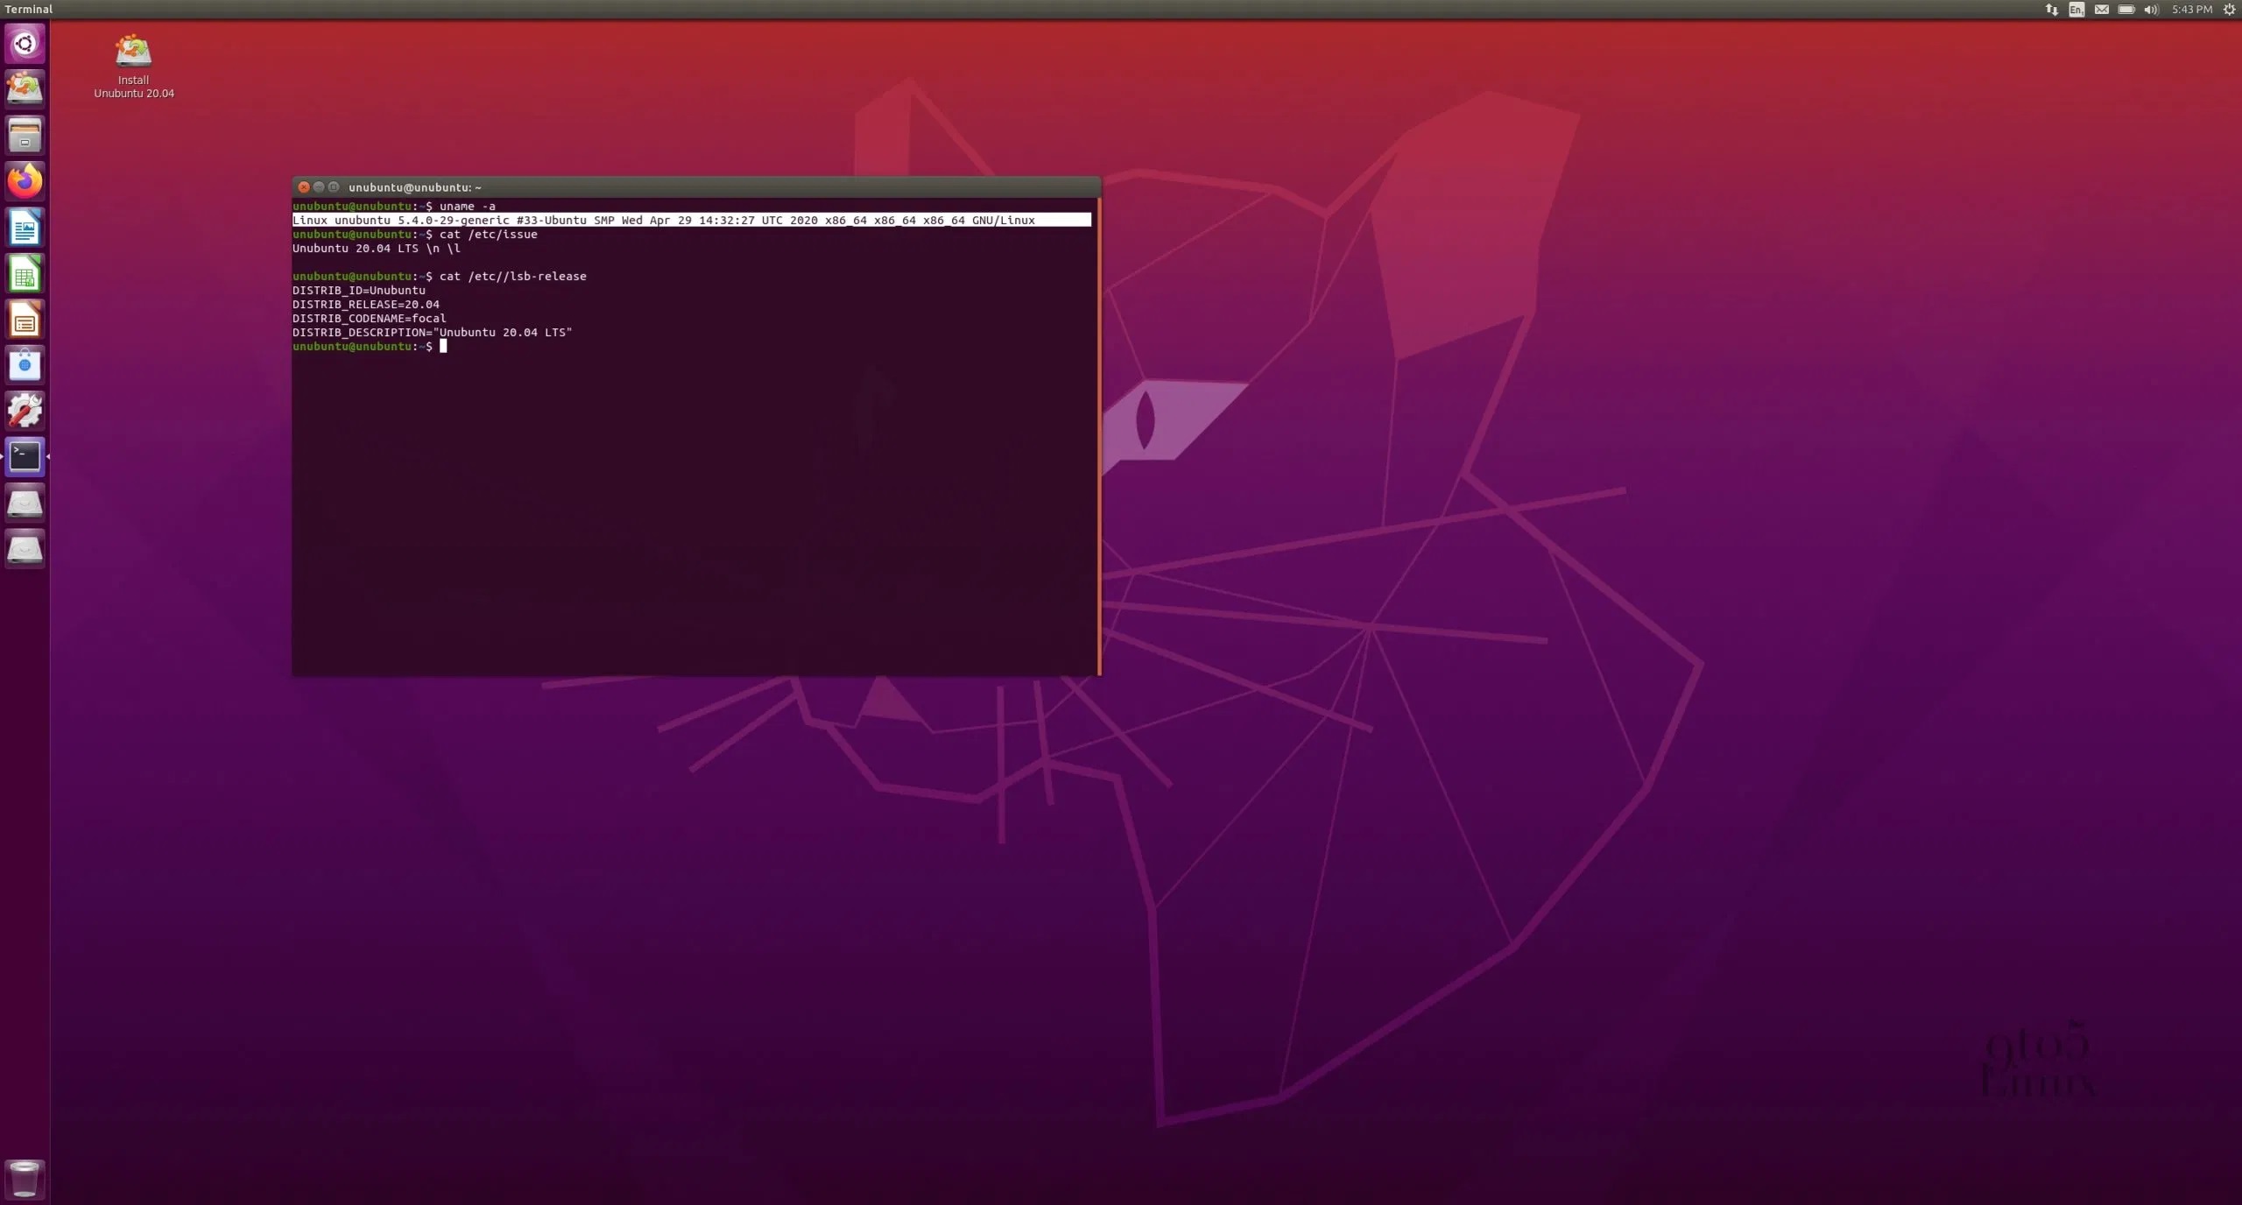
Task: Click the DISTRIB_ID=Unubuntu line
Action: pos(359,291)
